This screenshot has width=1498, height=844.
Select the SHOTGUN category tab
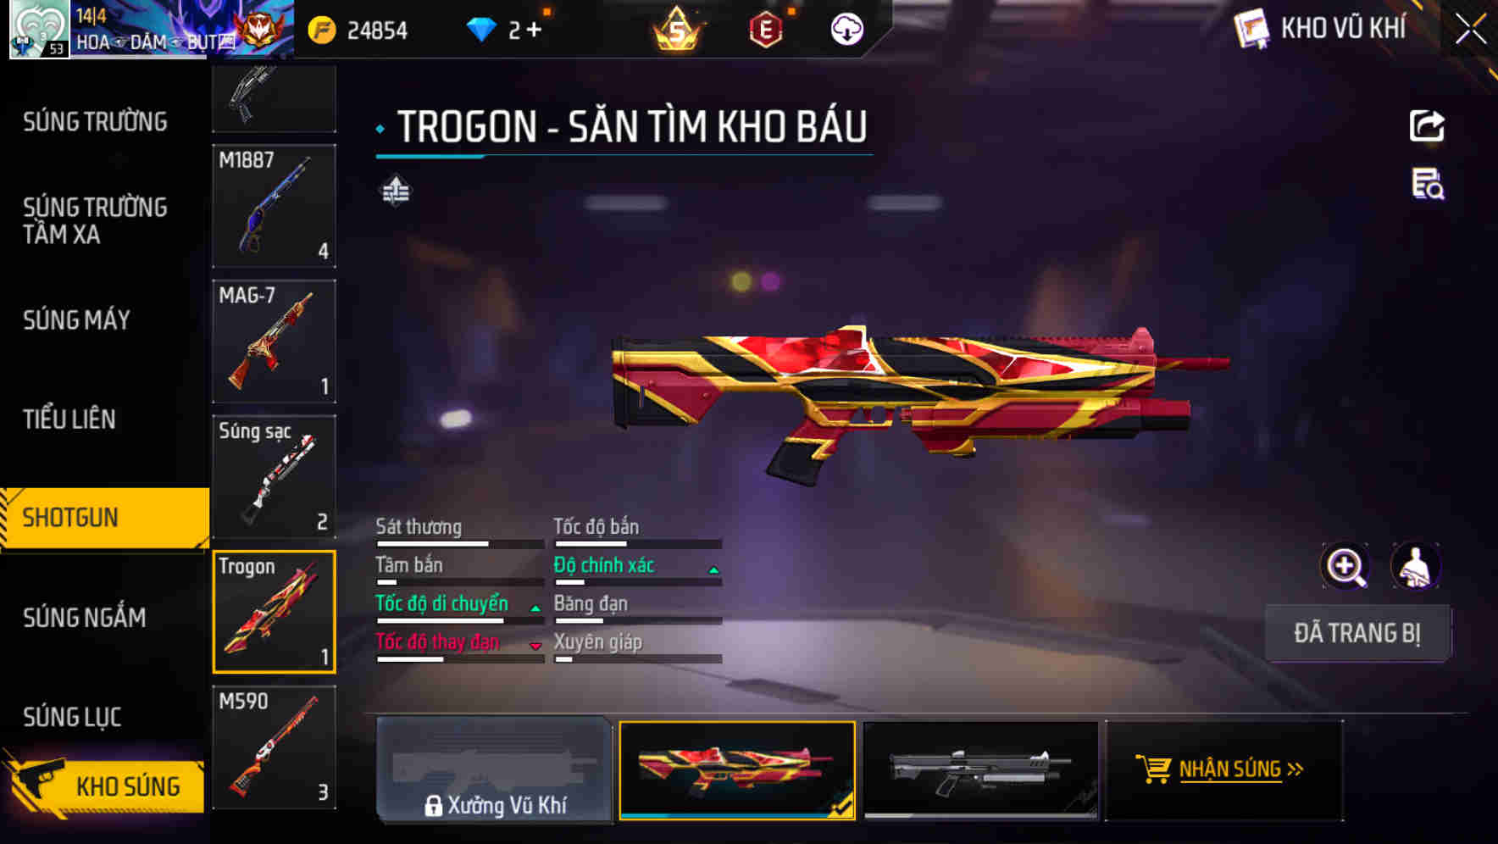click(104, 518)
